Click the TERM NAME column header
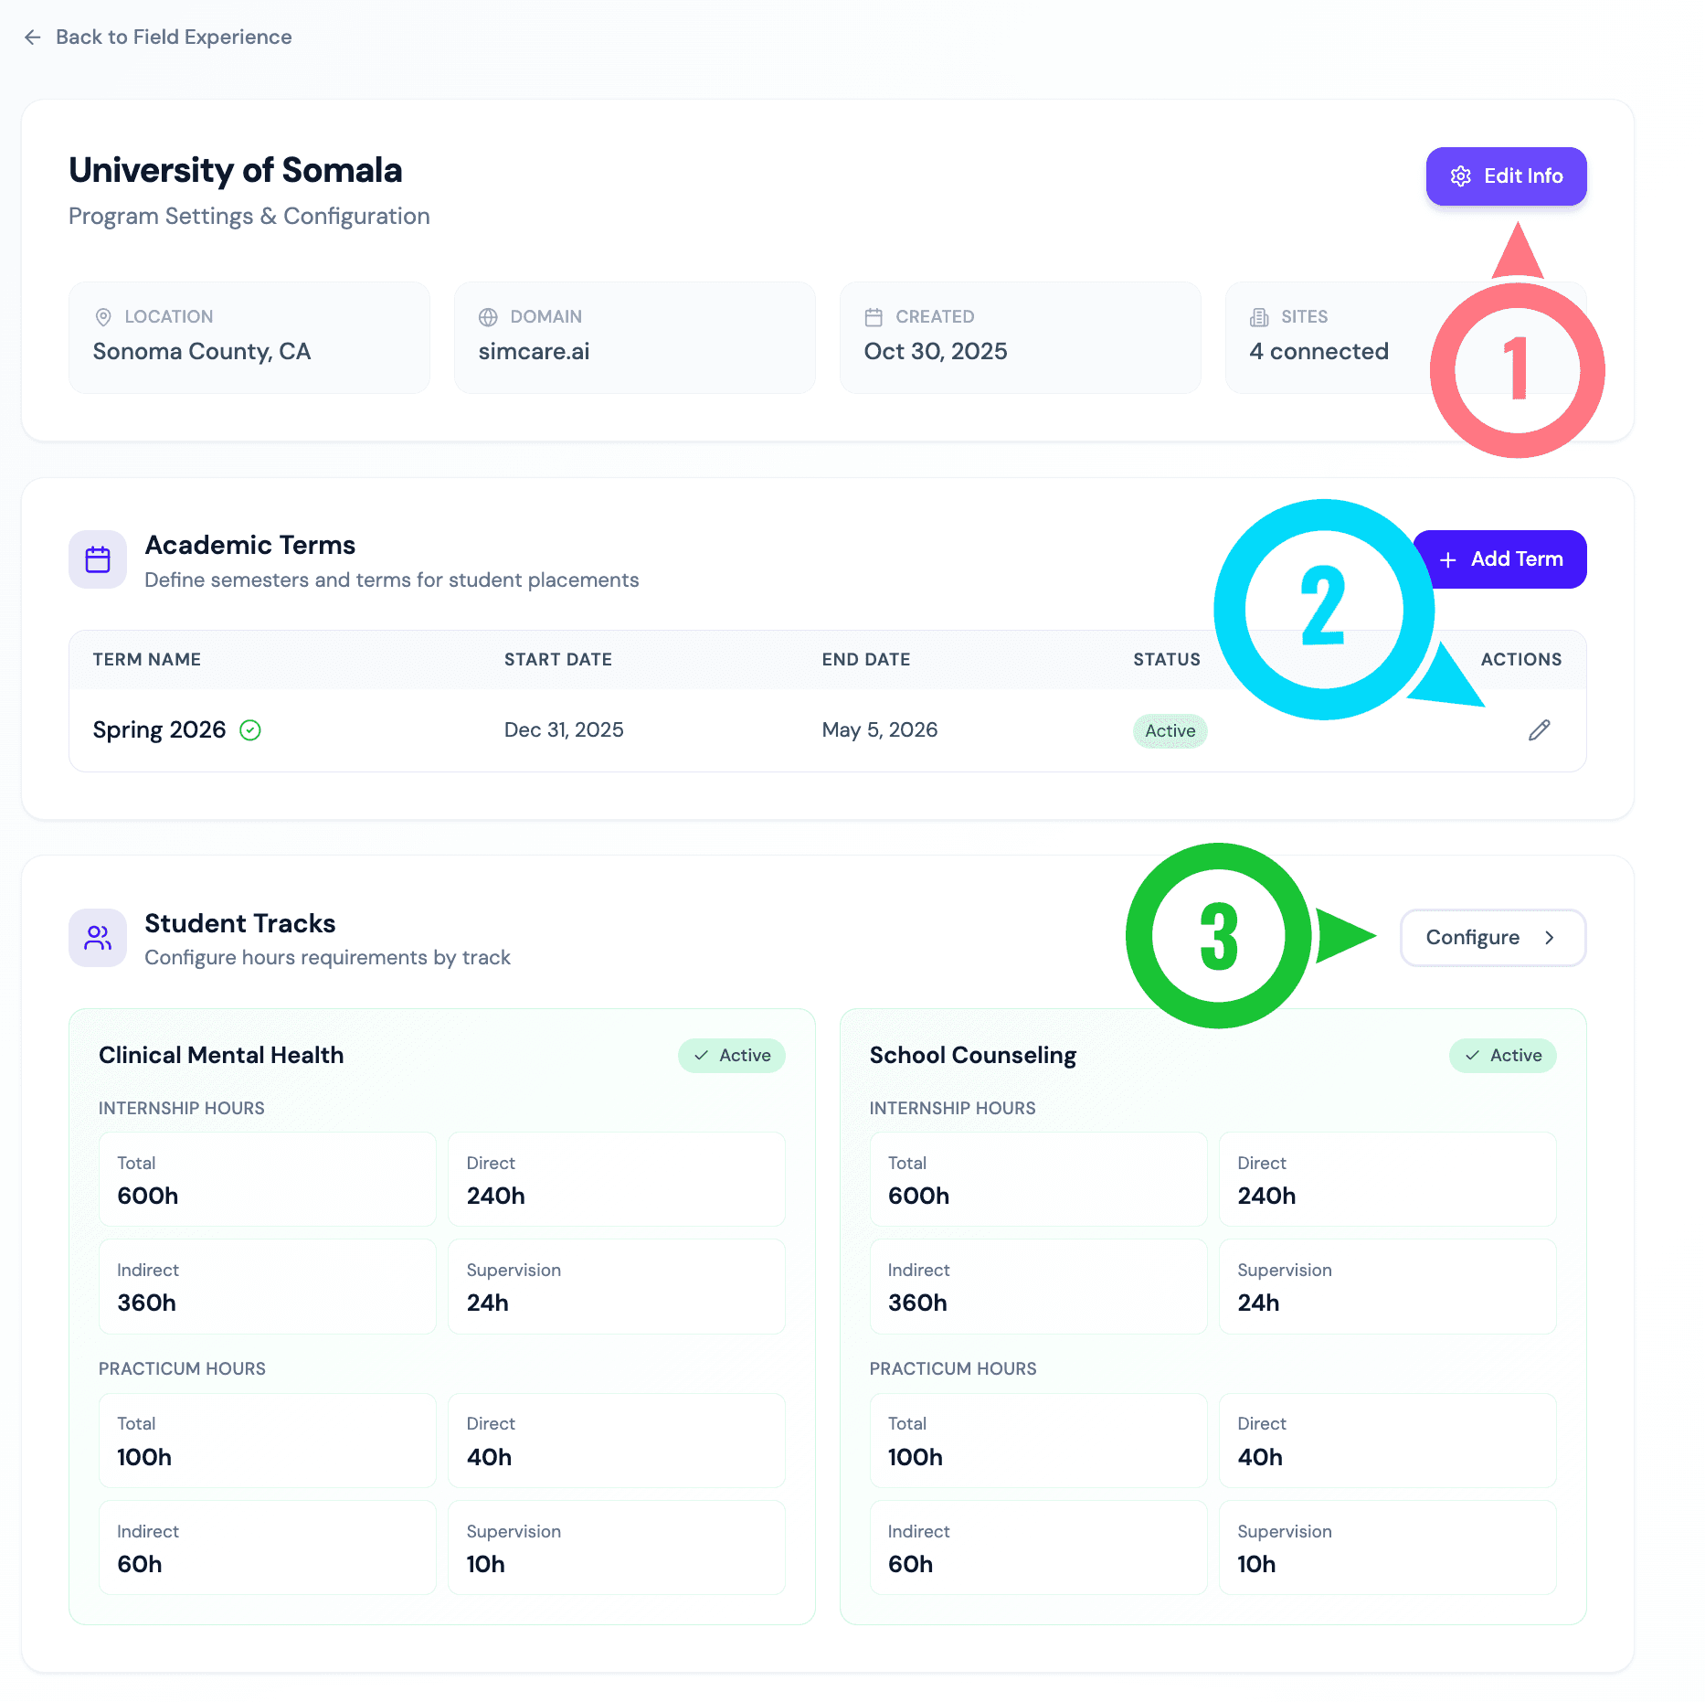 (x=146, y=659)
